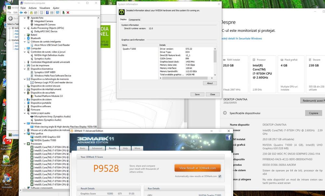Expand the Baterii category

(25, 35)
